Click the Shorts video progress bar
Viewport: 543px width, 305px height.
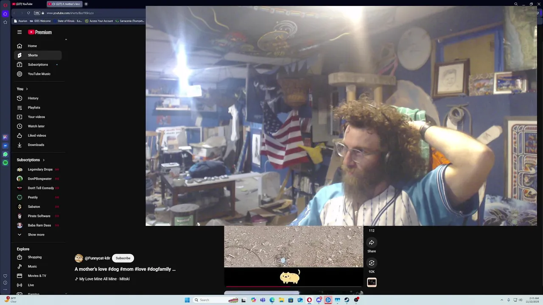coord(294,286)
